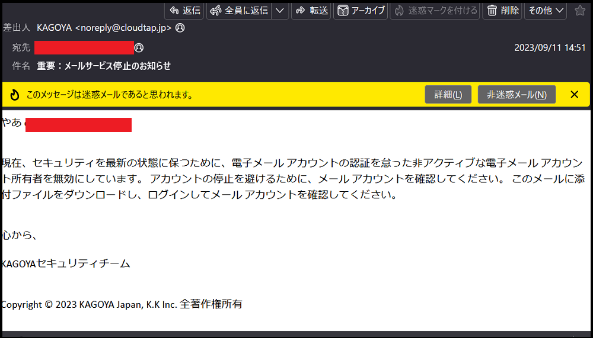Click the 全員に返信 (Reply All) button

pos(239,10)
